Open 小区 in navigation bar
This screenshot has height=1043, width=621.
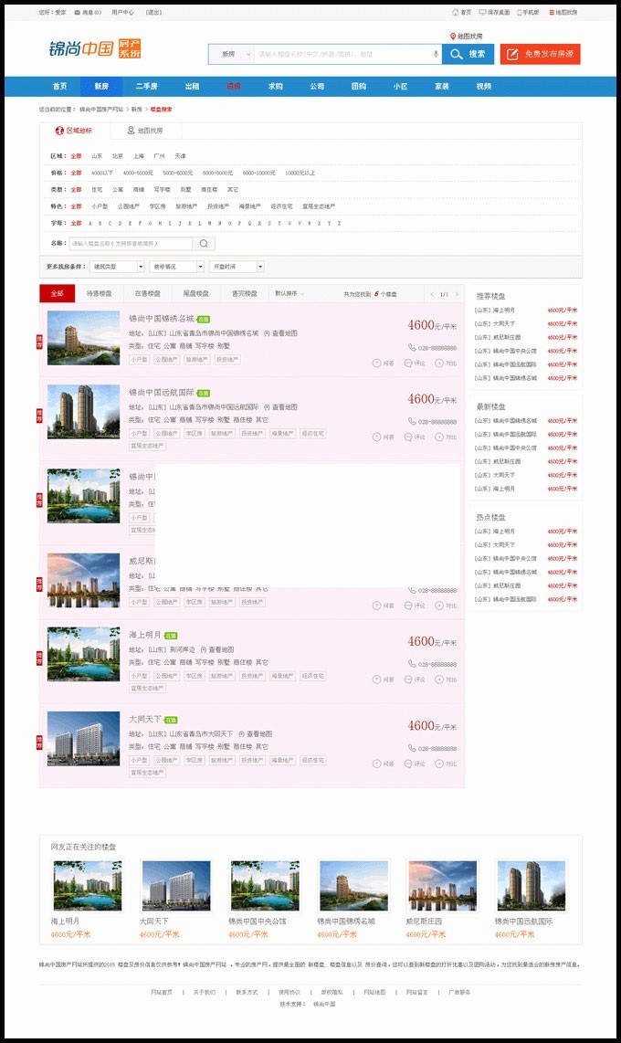click(400, 87)
